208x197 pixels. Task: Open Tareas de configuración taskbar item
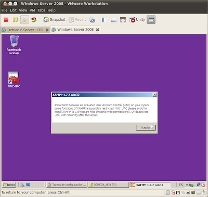67,185
